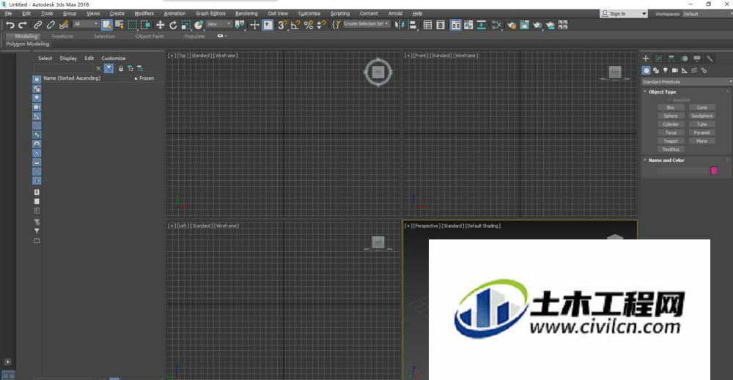The height and width of the screenshot is (380, 733).
Task: Open the Utilities wrench panel tab
Action: [x=710, y=59]
